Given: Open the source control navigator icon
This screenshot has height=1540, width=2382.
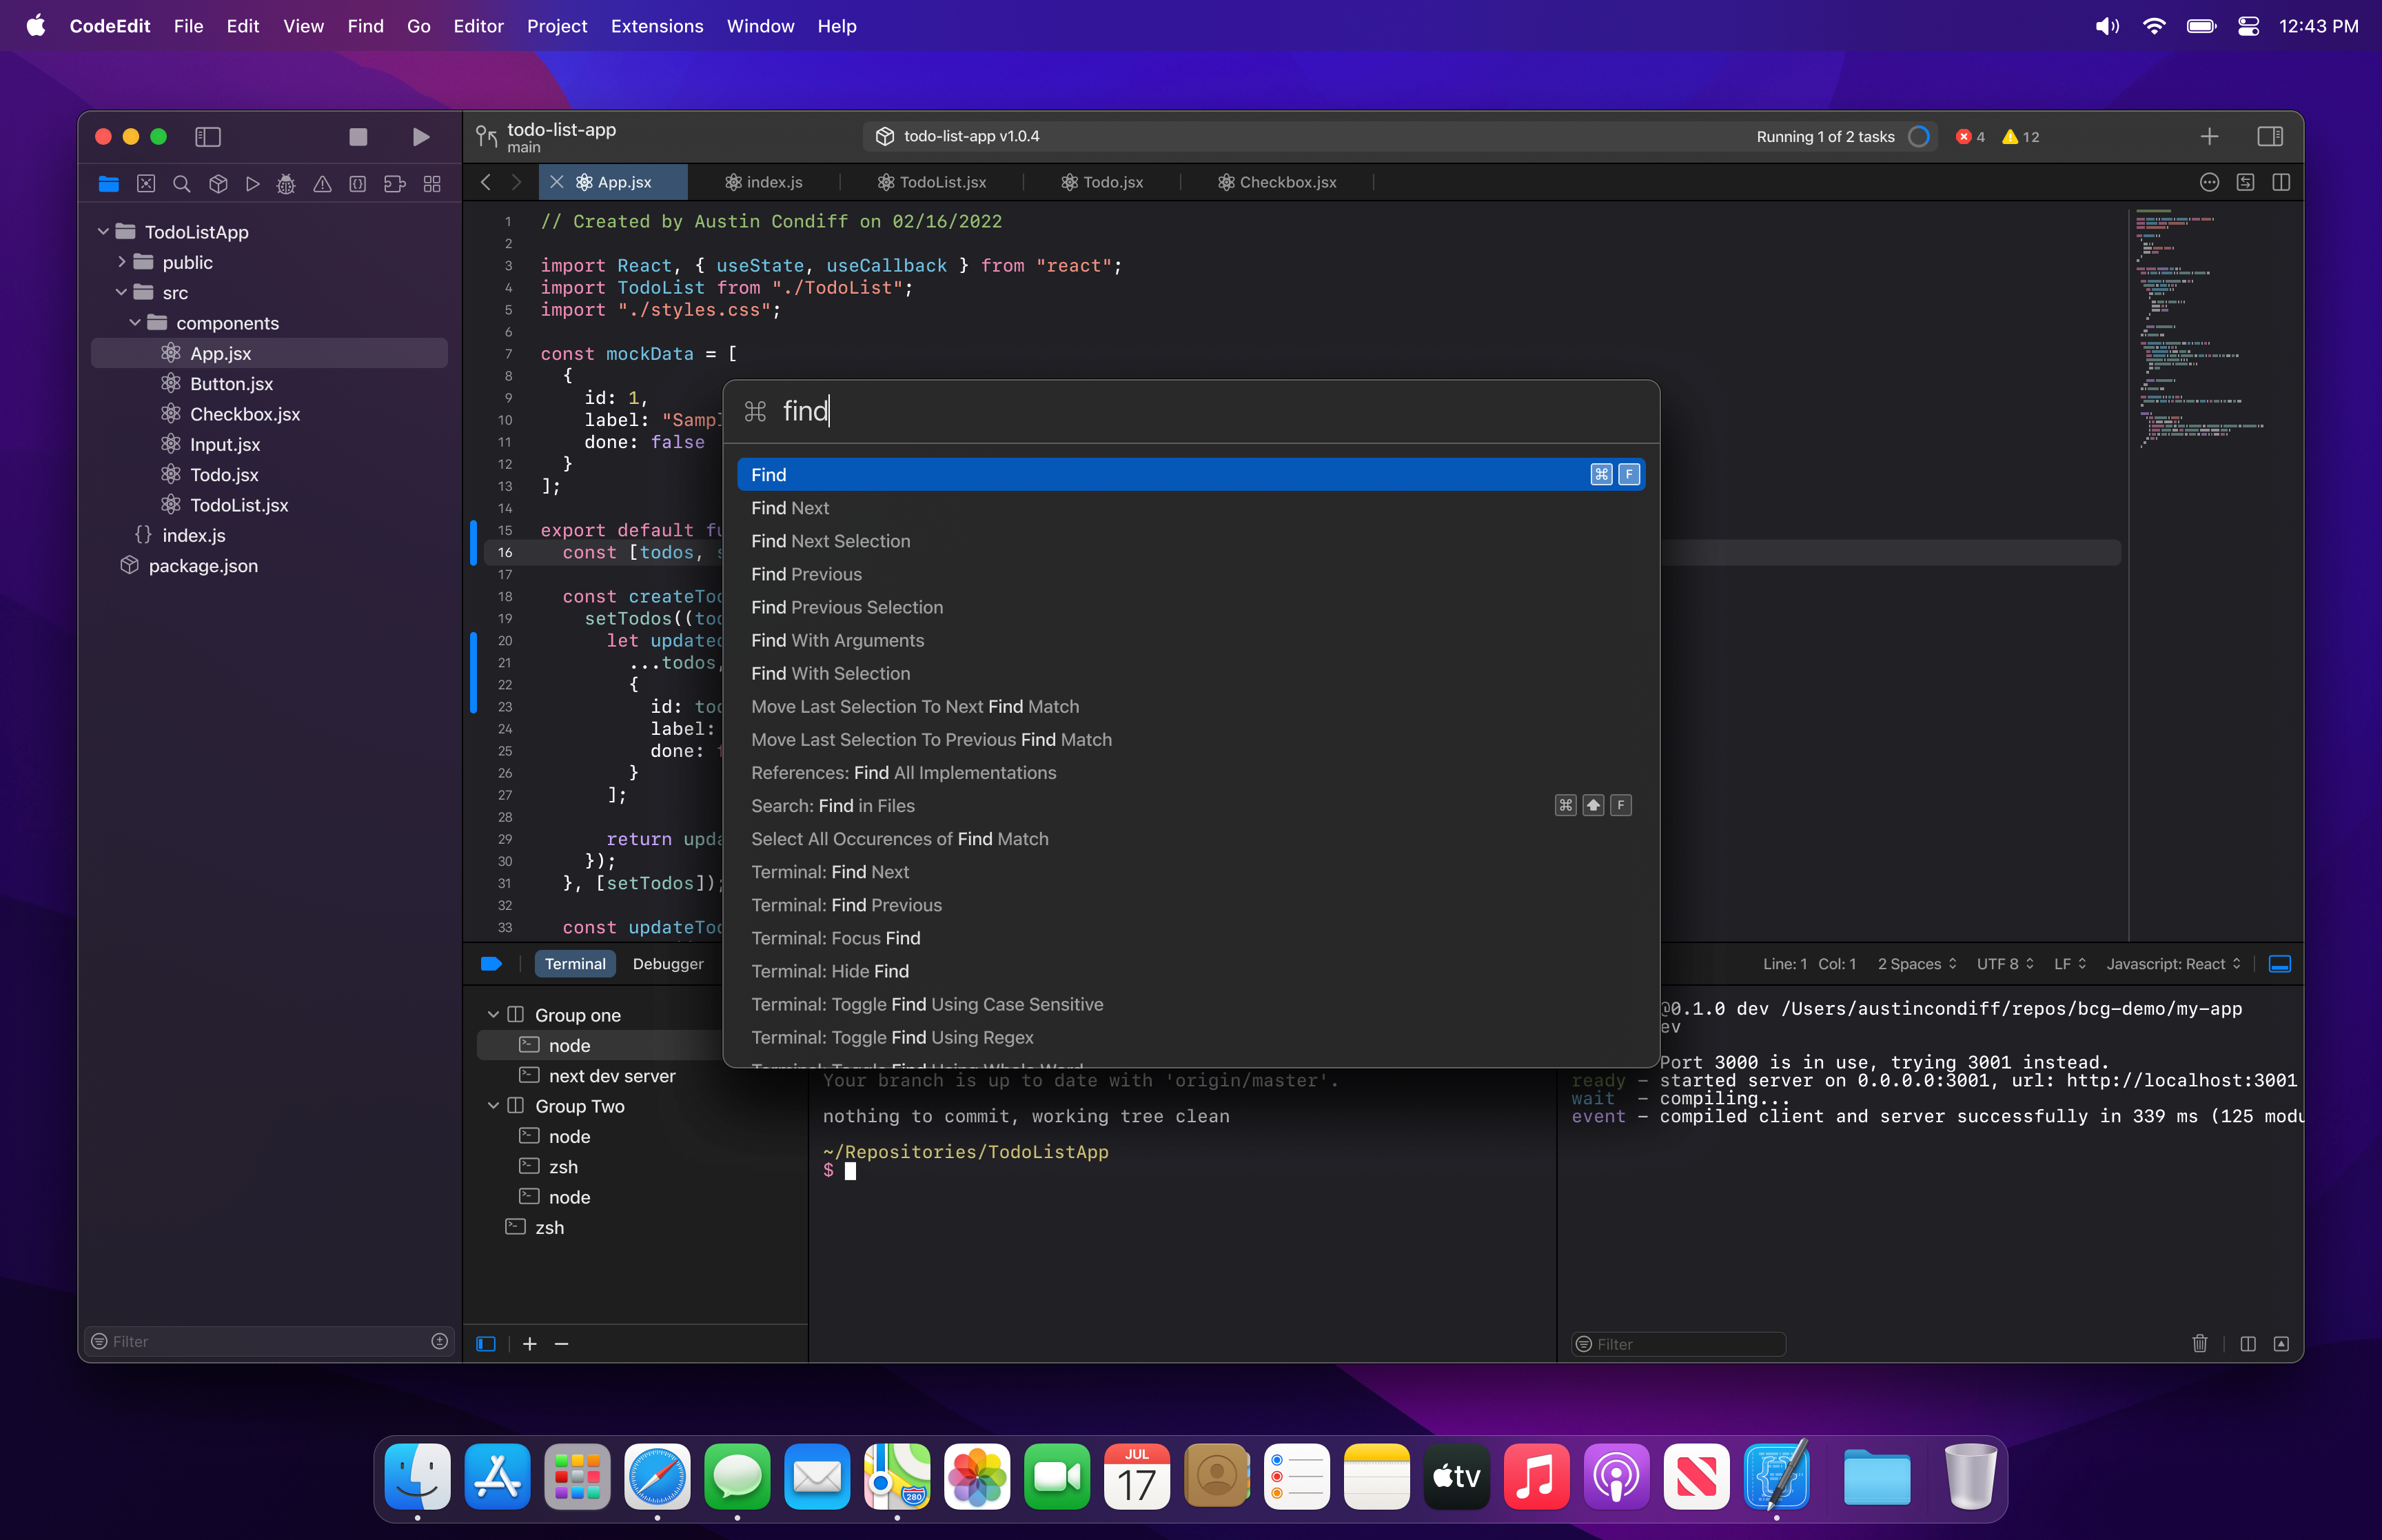Looking at the screenshot, I should 146,184.
